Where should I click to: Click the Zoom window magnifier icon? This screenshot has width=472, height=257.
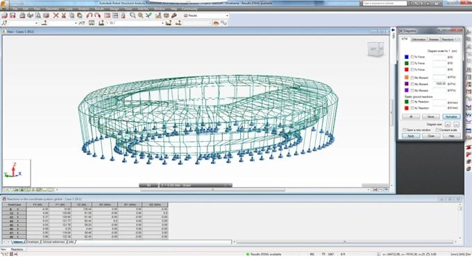click(133, 15)
